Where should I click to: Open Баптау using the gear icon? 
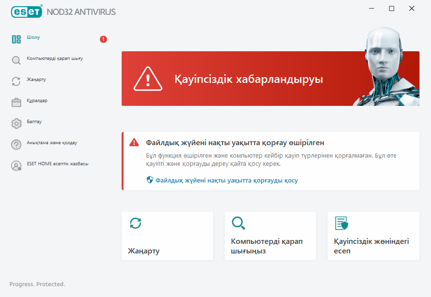(16, 122)
